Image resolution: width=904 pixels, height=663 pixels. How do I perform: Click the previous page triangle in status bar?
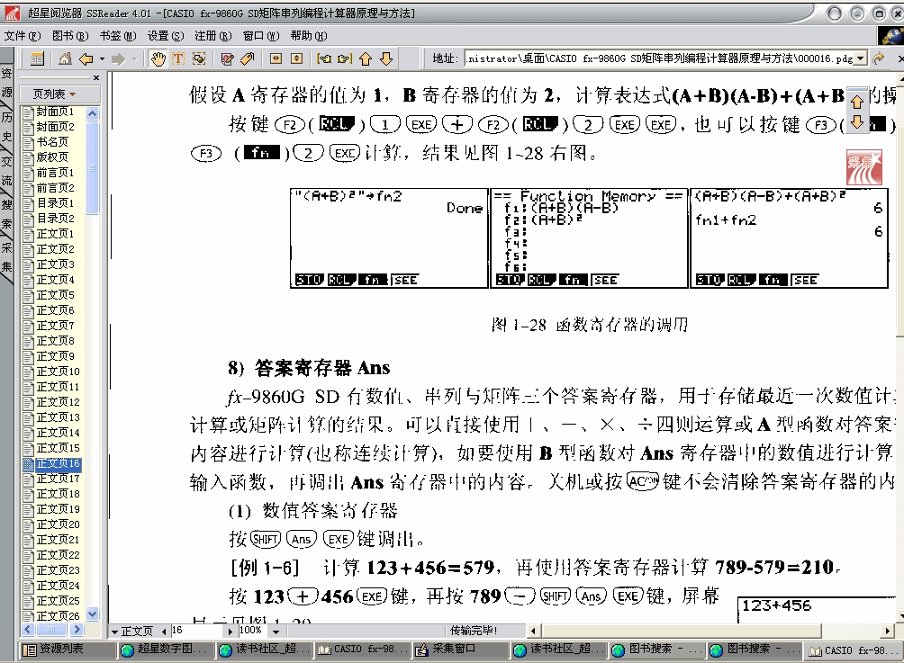[x=164, y=632]
